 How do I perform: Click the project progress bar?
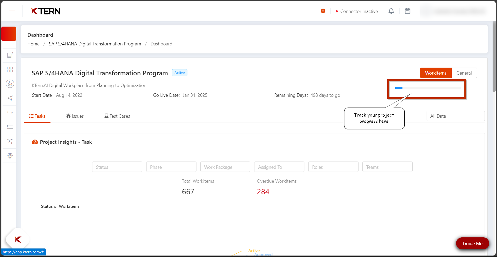428,88
